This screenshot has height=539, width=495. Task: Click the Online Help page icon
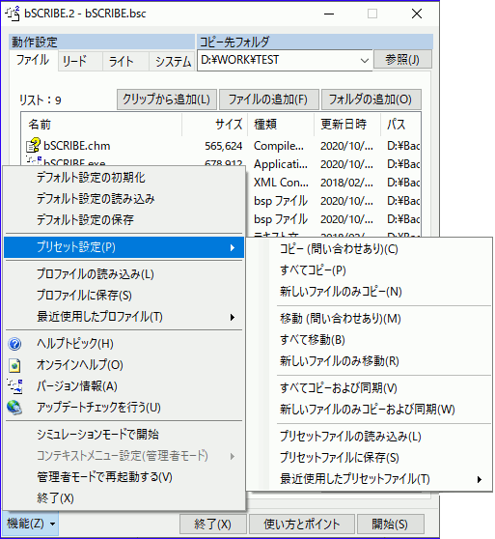(14, 365)
